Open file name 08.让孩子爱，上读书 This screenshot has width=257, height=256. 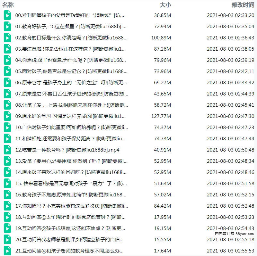click(x=72, y=105)
